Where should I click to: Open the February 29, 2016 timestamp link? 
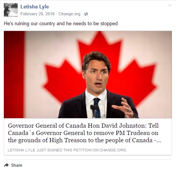pyautogui.click(x=38, y=14)
